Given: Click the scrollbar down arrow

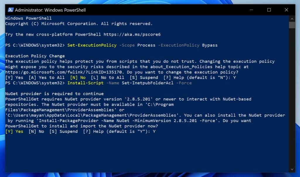Looking at the screenshot, I should [292, 169].
